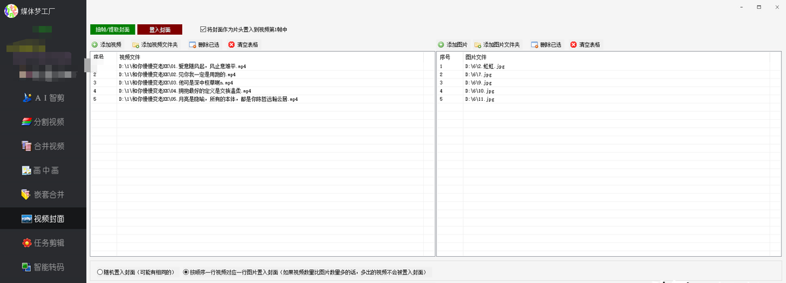Select video row starting with 05.月亮是隐喻
786x283 pixels.
(x=262, y=100)
